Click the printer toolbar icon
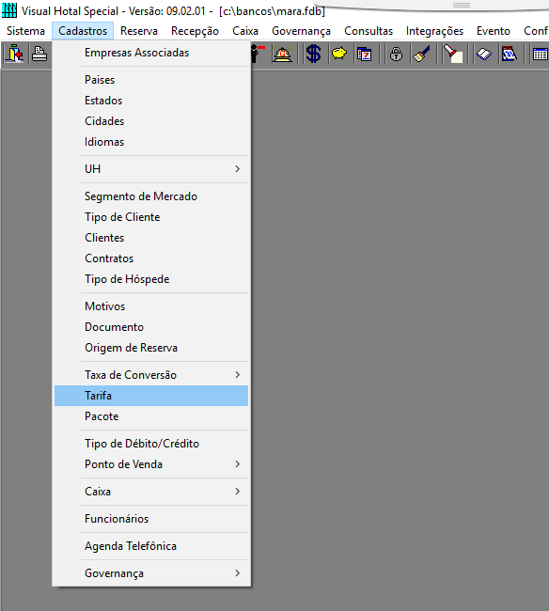 (x=39, y=54)
